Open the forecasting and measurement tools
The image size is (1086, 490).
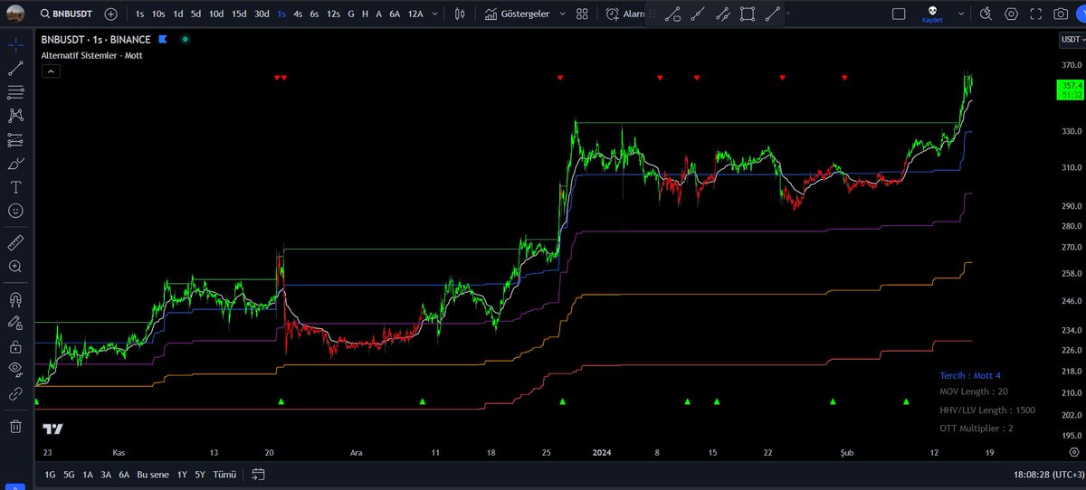click(x=15, y=139)
